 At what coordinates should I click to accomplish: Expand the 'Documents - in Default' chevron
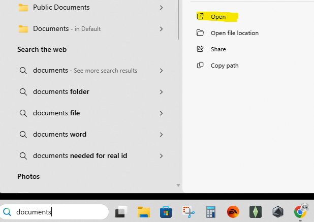coord(161,29)
